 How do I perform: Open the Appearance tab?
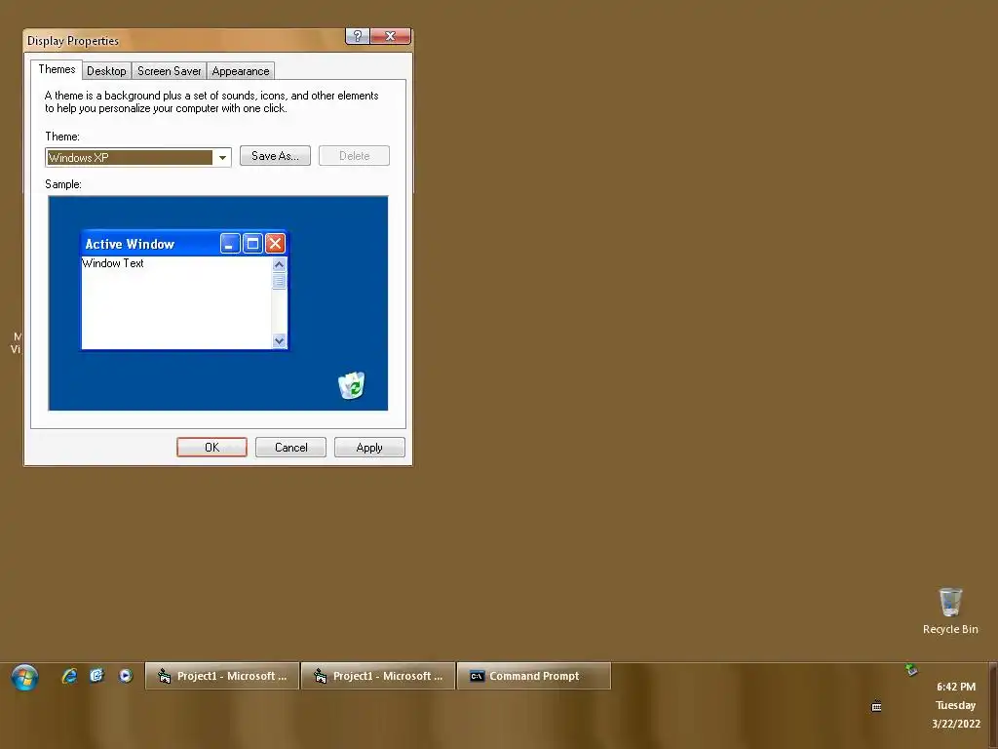[x=241, y=70]
